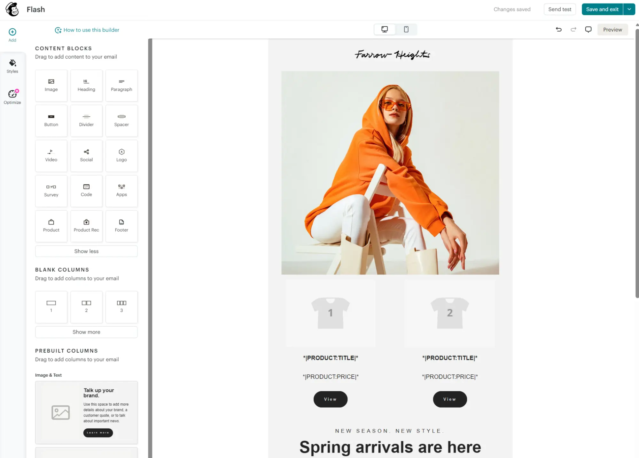Switch to mobile preview mode
Image resolution: width=639 pixels, height=458 pixels.
click(x=406, y=29)
